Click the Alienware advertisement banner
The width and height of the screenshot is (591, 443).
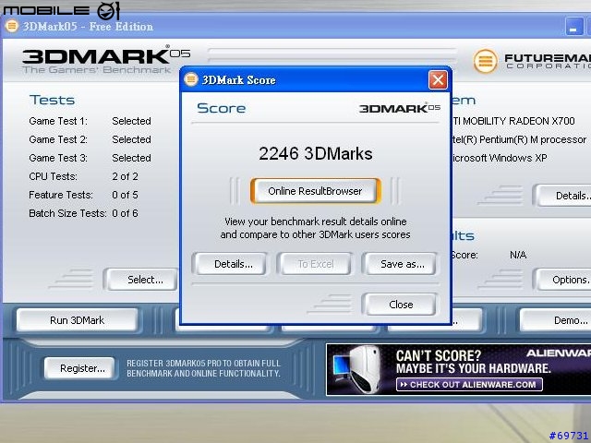pyautogui.click(x=458, y=369)
